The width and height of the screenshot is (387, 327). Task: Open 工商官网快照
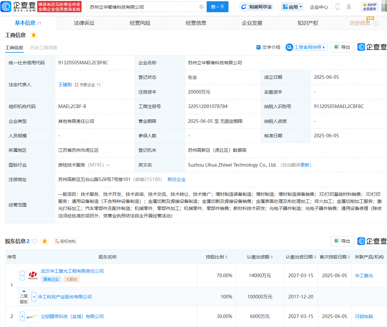[306, 47]
